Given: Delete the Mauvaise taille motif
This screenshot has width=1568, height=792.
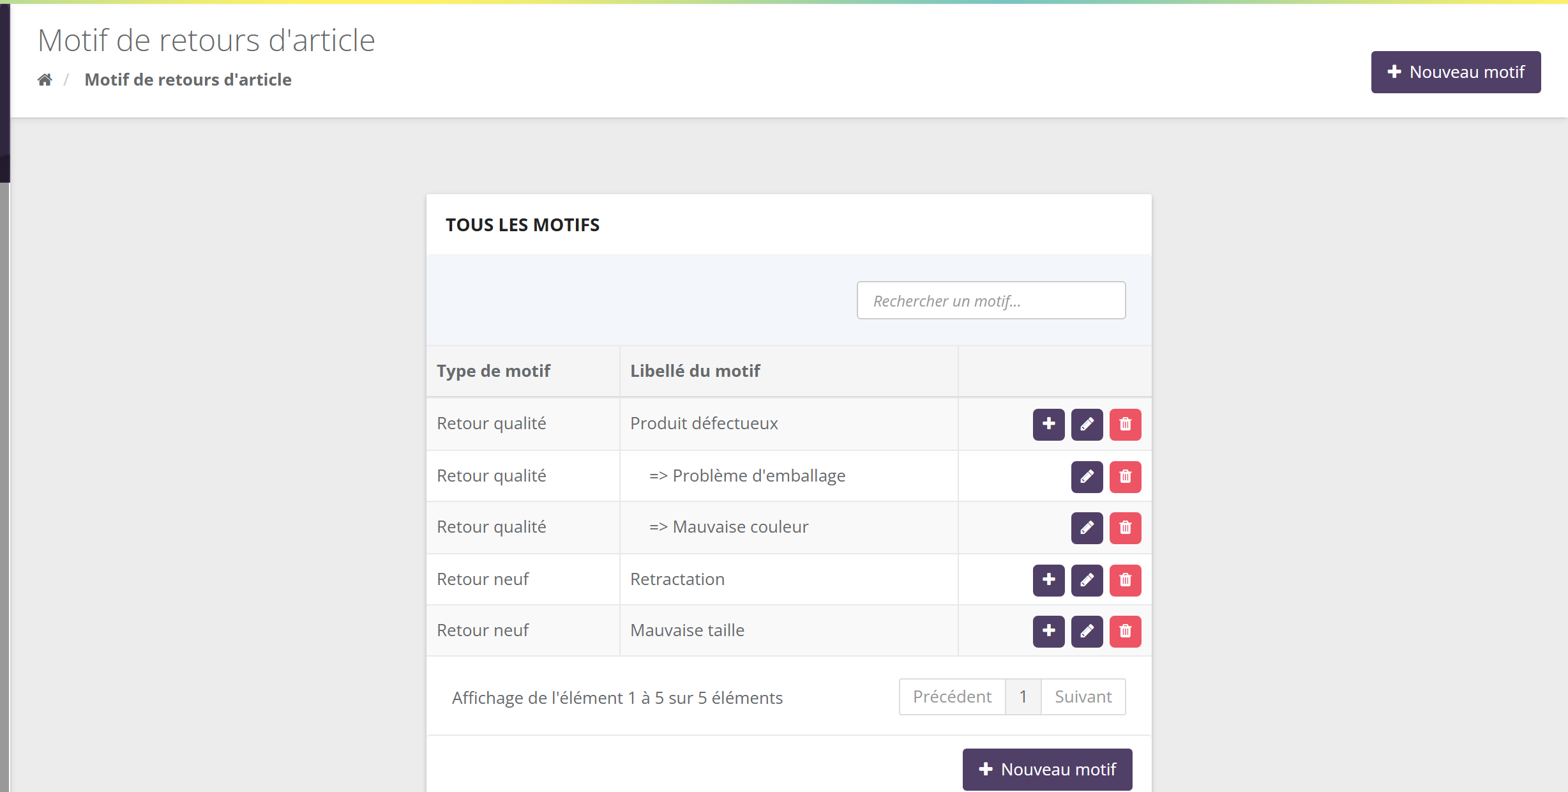Looking at the screenshot, I should (x=1125, y=631).
